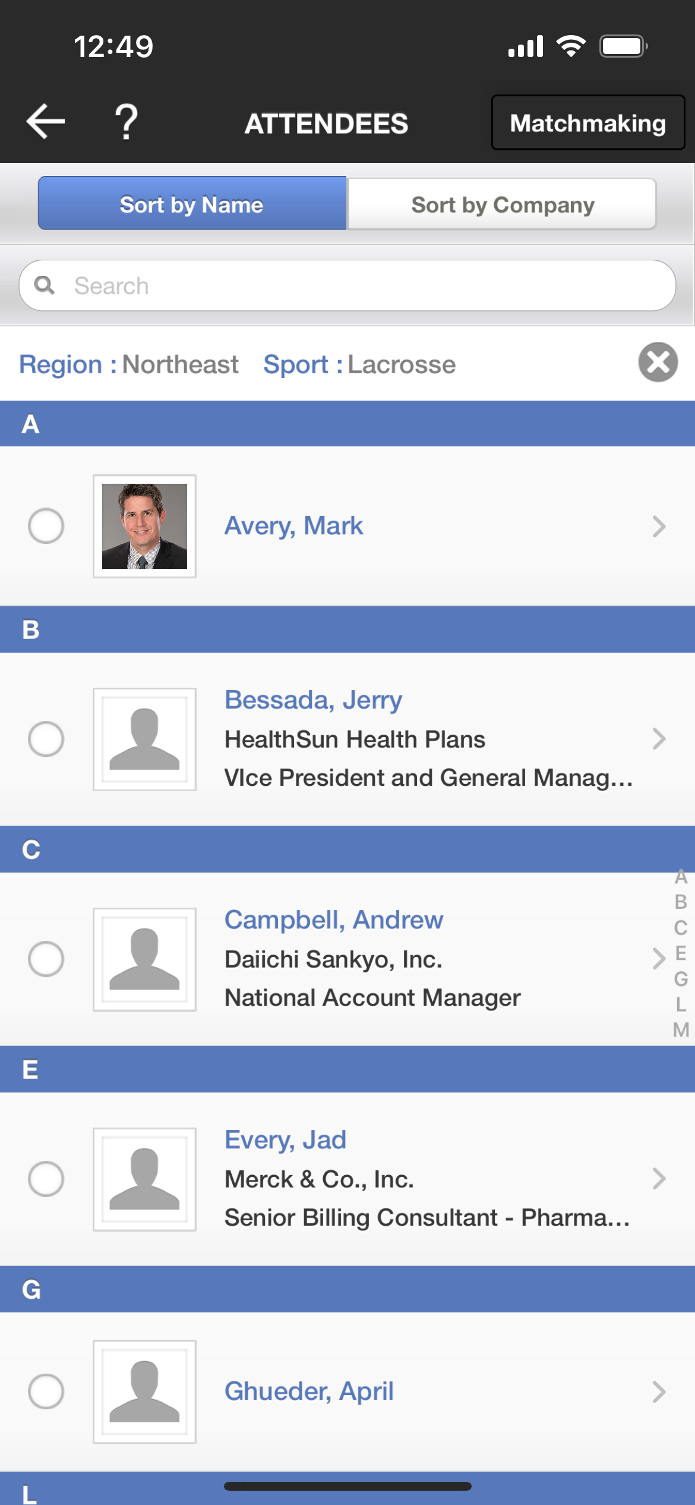Screen dimensions: 695x1505
Task: Tap the back arrow icon
Action: pos(46,121)
